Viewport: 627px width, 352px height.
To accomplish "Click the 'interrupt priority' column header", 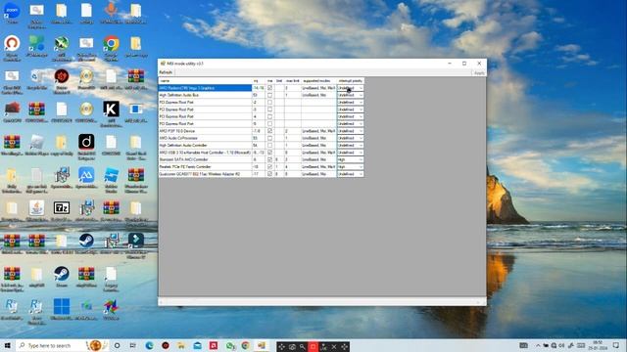I will click(351, 81).
